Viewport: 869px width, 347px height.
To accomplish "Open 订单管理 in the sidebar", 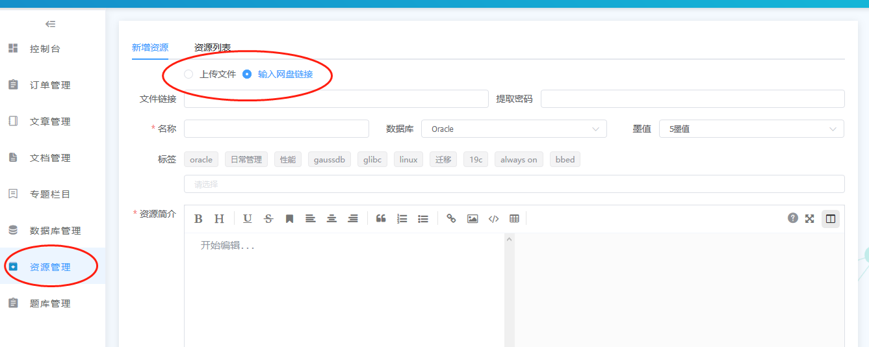I will point(50,85).
